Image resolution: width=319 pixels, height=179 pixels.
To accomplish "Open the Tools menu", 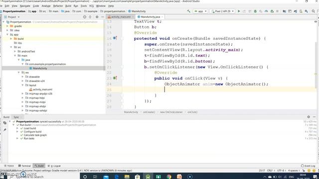I will point(84,6).
